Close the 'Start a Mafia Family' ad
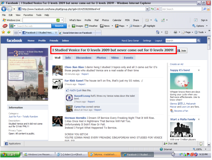 click(x=199, y=119)
